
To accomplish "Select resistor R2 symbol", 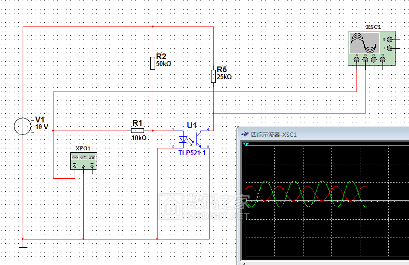I will (152, 63).
